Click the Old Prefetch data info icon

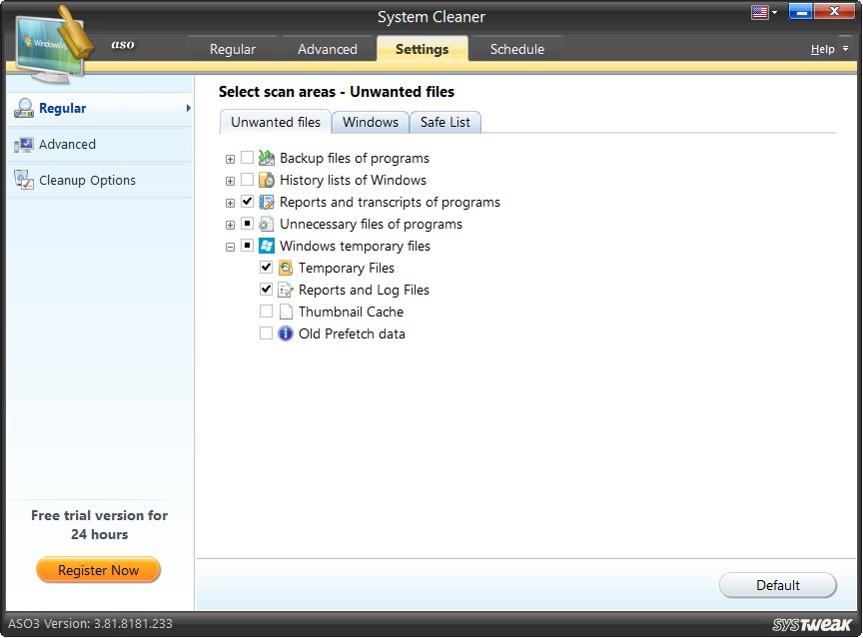pos(286,333)
